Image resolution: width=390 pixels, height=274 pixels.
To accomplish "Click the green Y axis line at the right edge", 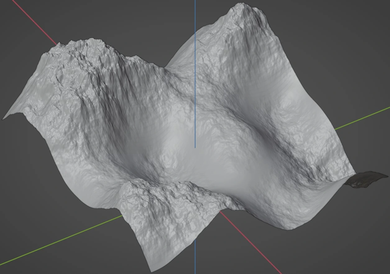I will click(x=364, y=118).
